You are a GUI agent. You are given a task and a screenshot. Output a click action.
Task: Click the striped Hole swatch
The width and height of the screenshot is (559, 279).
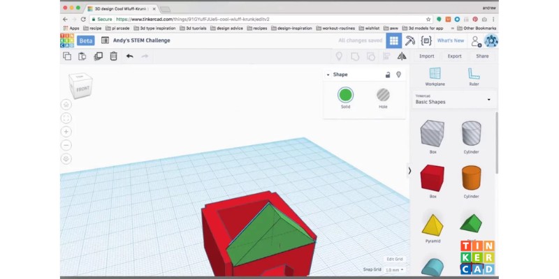pyautogui.click(x=383, y=95)
